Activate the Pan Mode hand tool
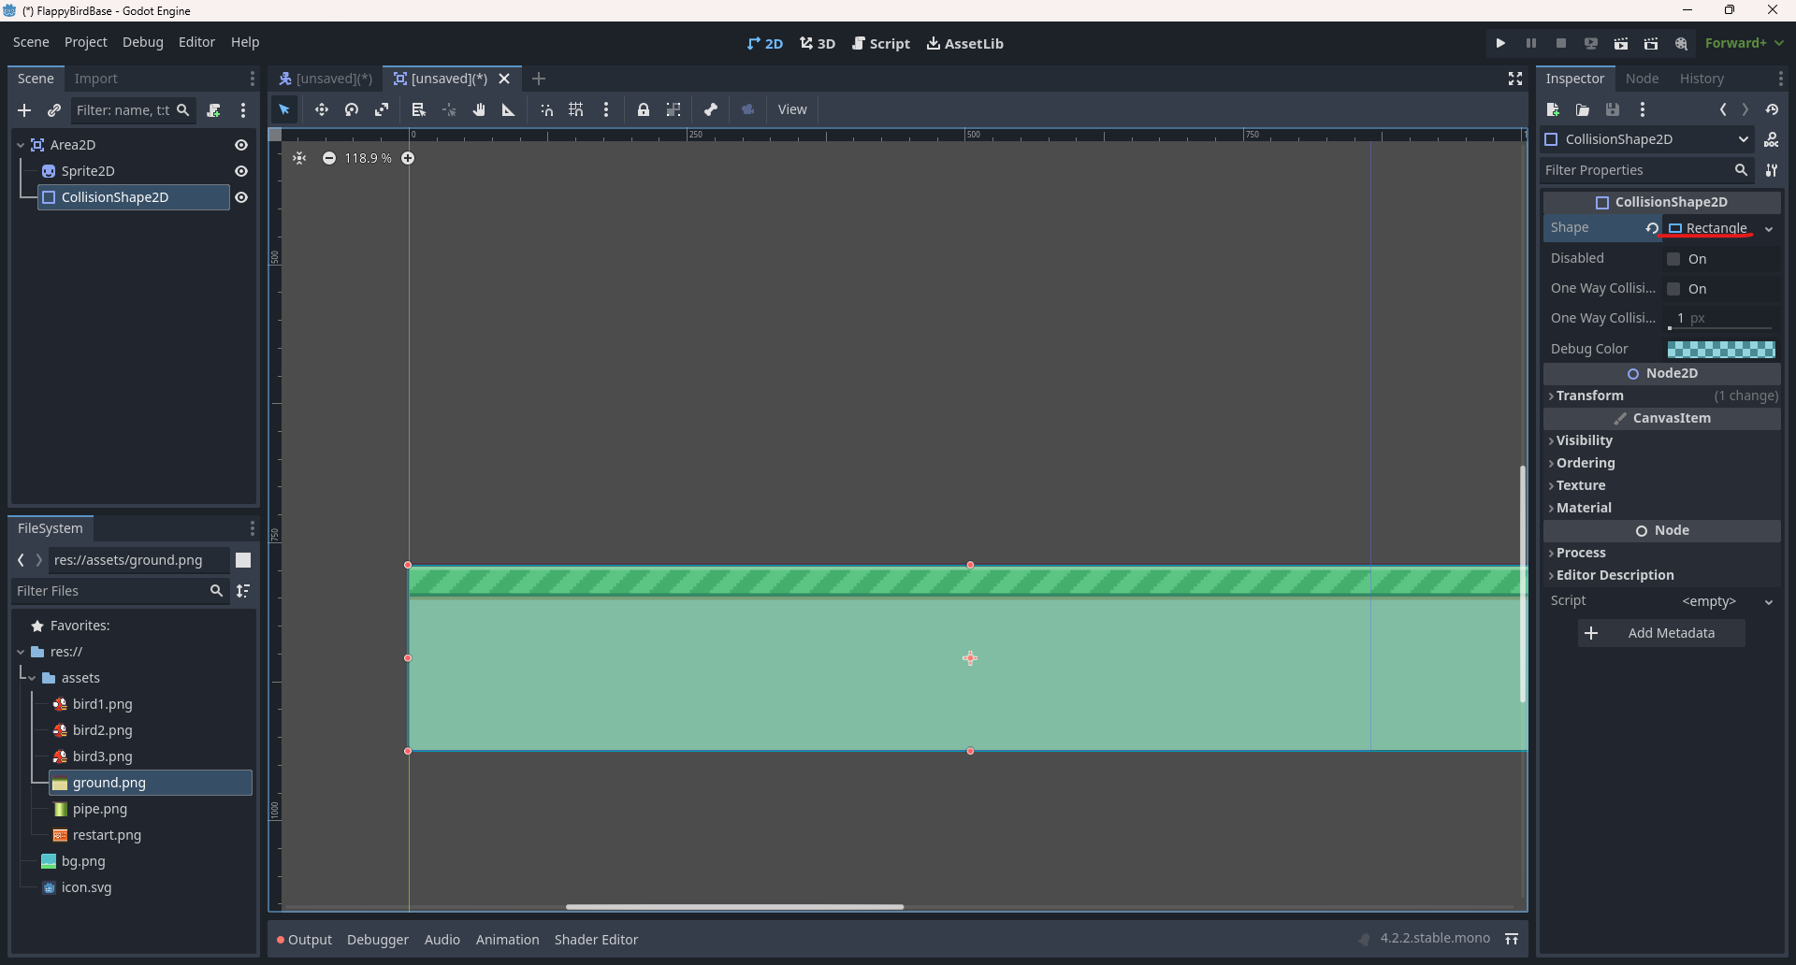Viewport: 1796px width, 965px height. [x=479, y=109]
